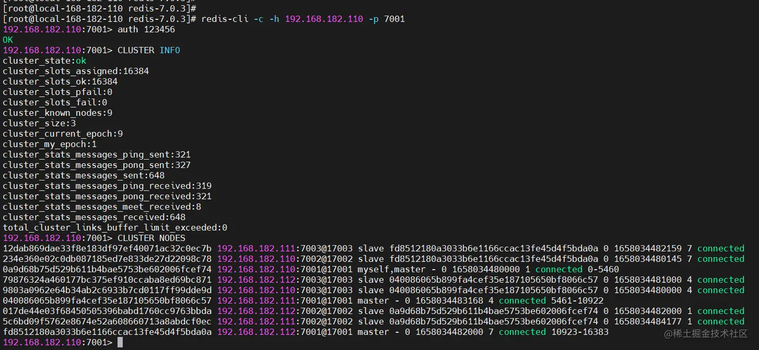Click address 192.168.182.110:7002@17002
Viewport: 759px width, 350px height.
pos(285,259)
